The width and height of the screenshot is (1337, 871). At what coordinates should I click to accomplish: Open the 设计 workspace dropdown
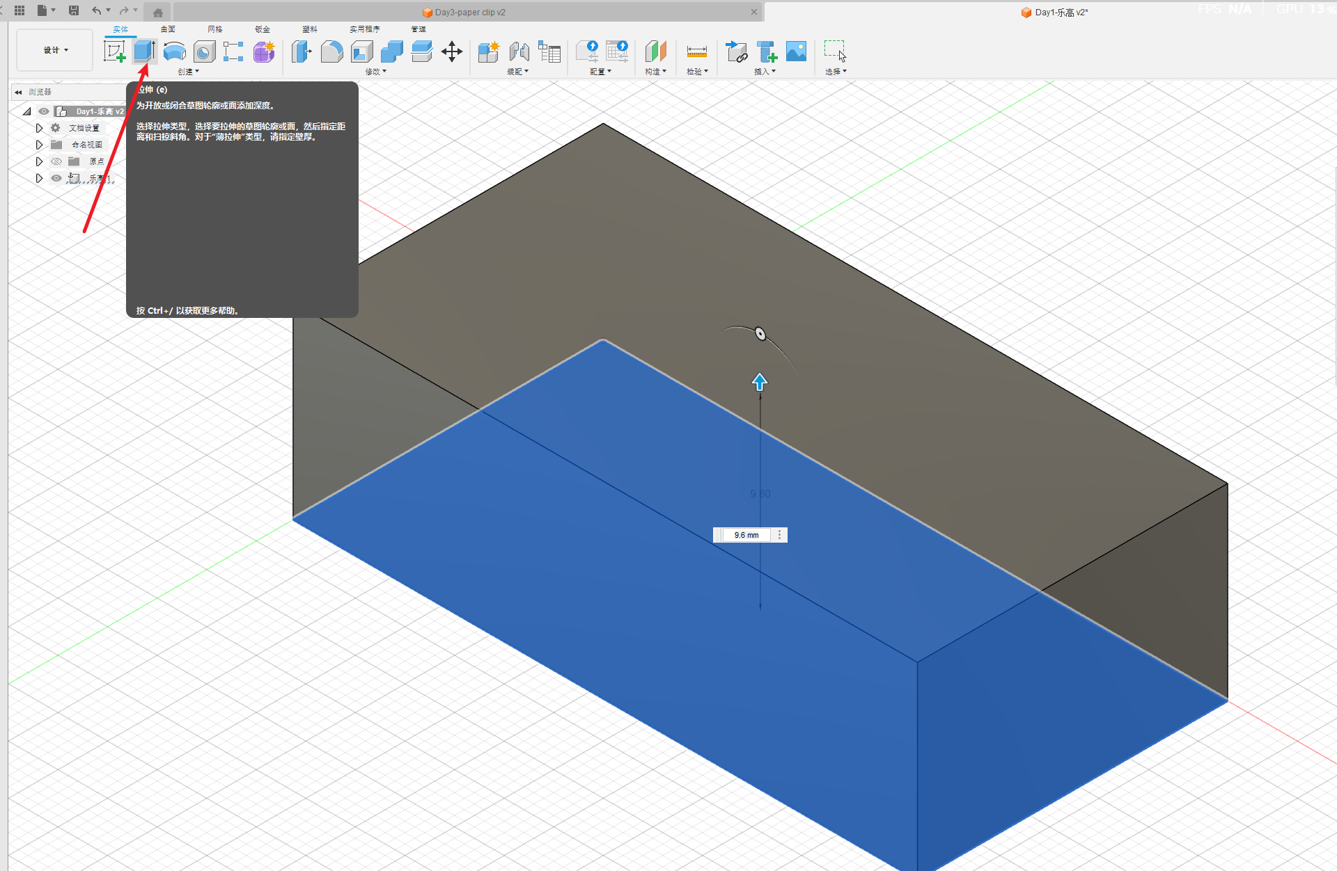(55, 50)
